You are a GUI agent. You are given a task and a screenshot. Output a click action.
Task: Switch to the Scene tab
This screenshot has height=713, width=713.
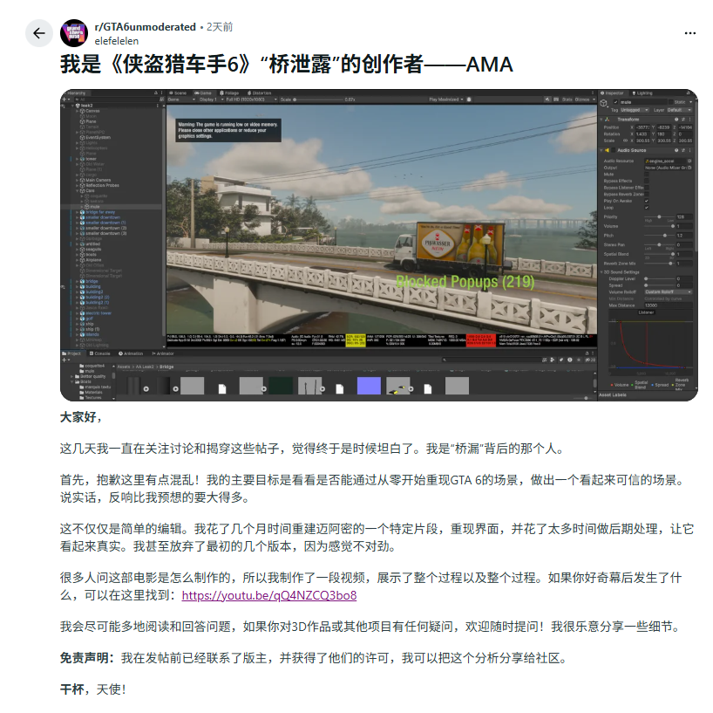[179, 93]
